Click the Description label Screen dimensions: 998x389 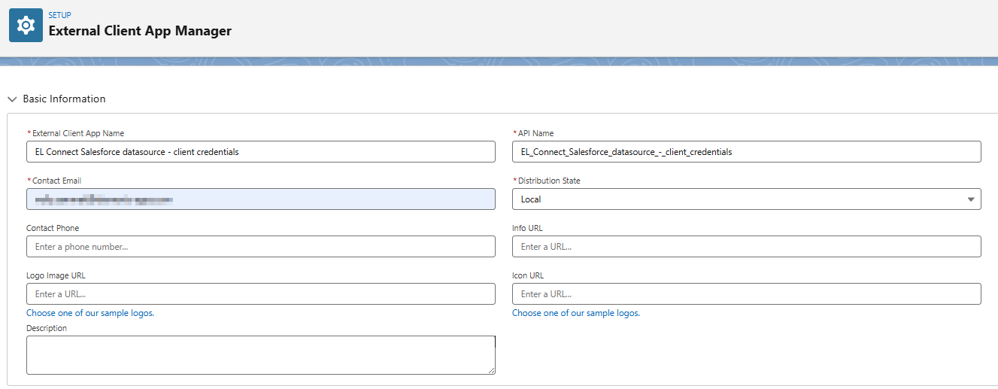point(47,328)
